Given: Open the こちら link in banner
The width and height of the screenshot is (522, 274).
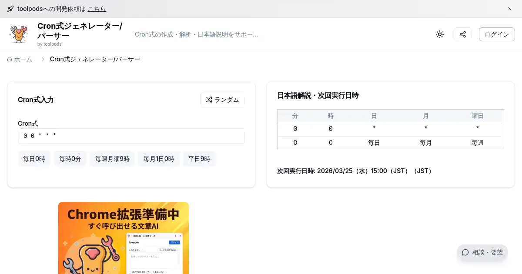Looking at the screenshot, I should [x=97, y=9].
